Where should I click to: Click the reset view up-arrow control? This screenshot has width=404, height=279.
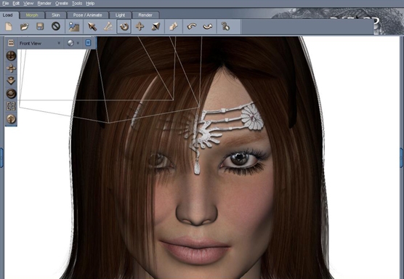pos(11,118)
